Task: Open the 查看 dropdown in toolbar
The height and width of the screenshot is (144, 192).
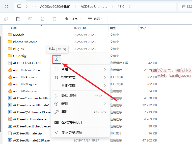Action: [95, 19]
